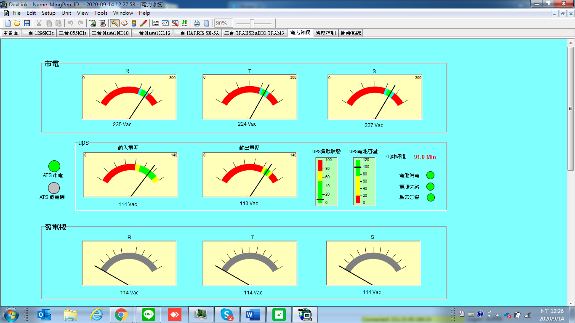Switch to the 二台 855KHz tab
This screenshot has width=575, height=323.
72,33
